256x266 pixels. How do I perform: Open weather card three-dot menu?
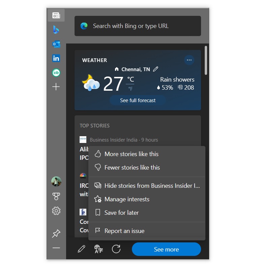click(x=189, y=60)
